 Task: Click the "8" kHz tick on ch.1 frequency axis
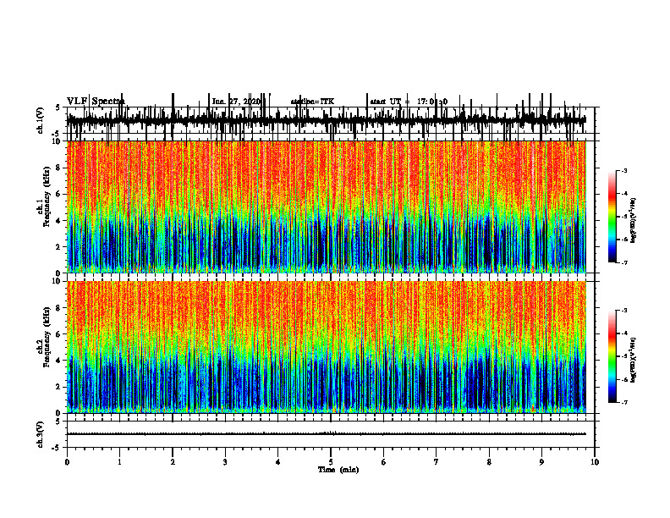[59, 168]
